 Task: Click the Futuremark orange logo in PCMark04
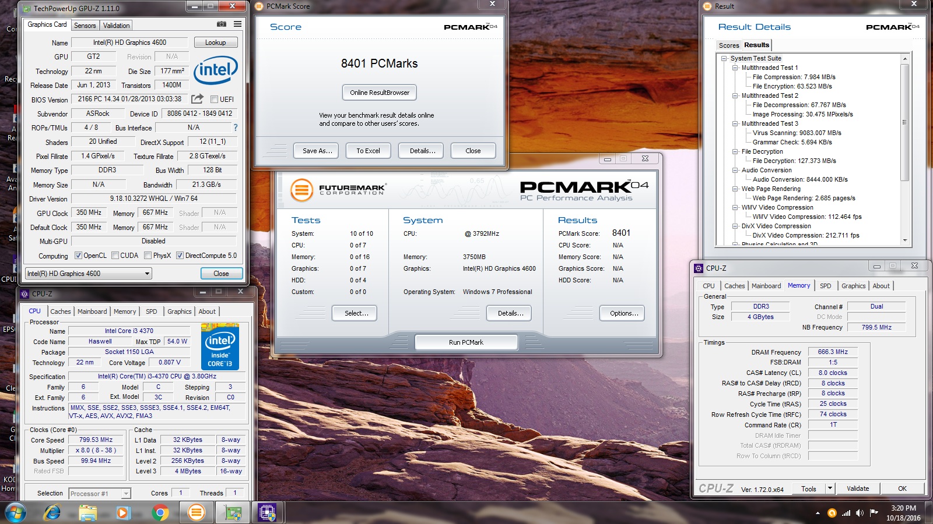coord(301,190)
